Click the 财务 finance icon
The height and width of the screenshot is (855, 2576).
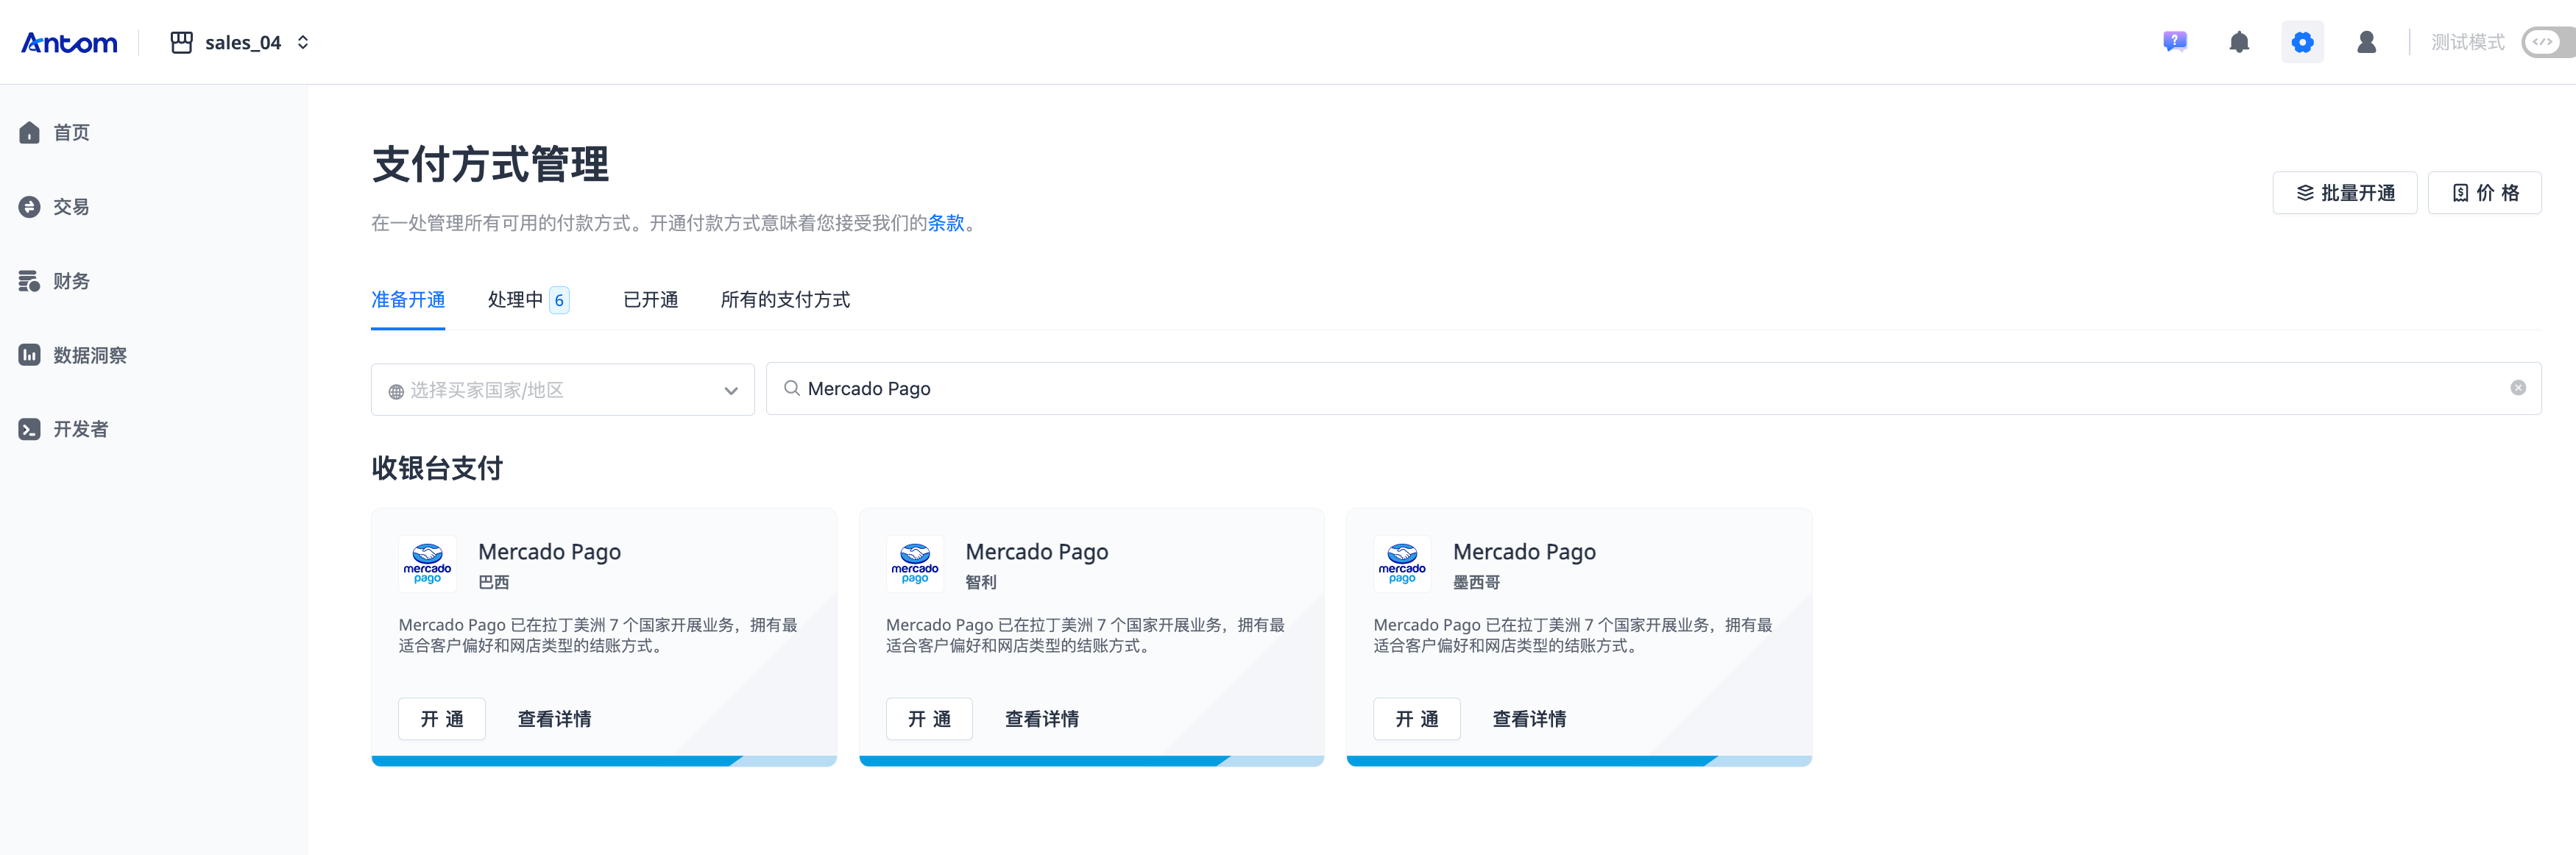pyautogui.click(x=29, y=281)
